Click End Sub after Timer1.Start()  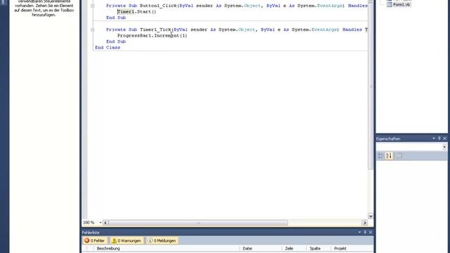[x=116, y=18]
